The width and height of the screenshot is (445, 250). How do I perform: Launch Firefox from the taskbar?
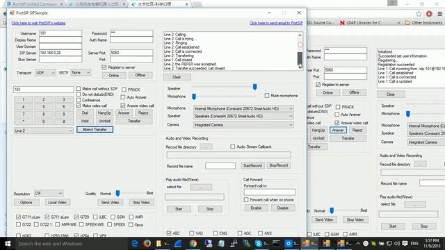(x=147, y=244)
